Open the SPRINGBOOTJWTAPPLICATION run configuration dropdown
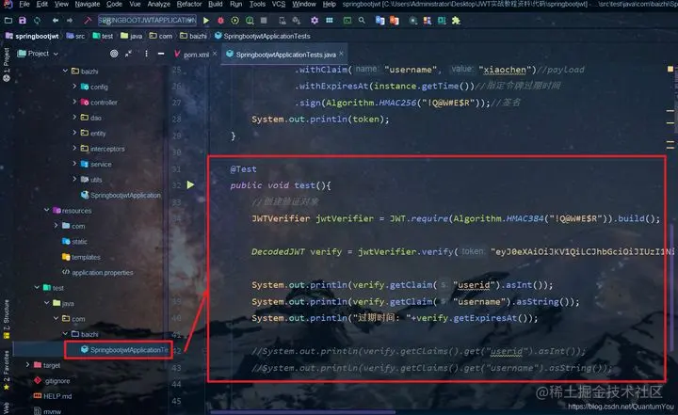This screenshot has height=415, width=678. [147, 21]
